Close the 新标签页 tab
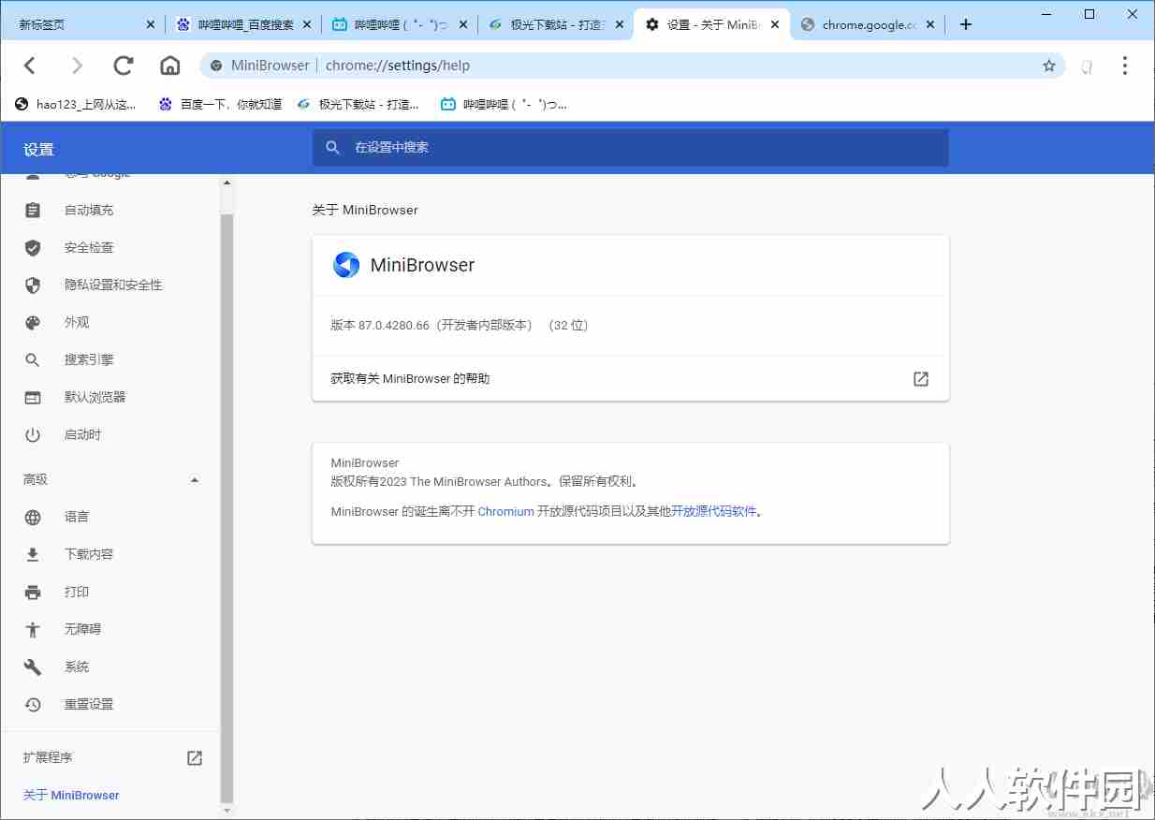The height and width of the screenshot is (820, 1155). pyautogui.click(x=151, y=25)
